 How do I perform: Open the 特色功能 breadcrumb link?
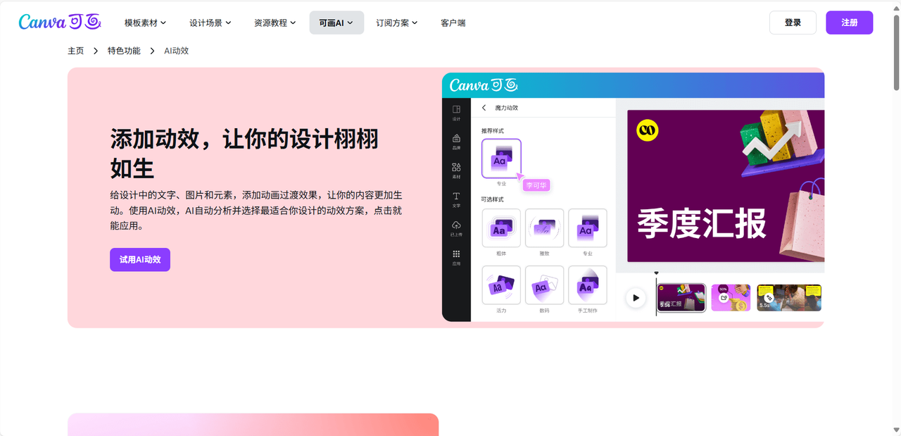point(124,51)
